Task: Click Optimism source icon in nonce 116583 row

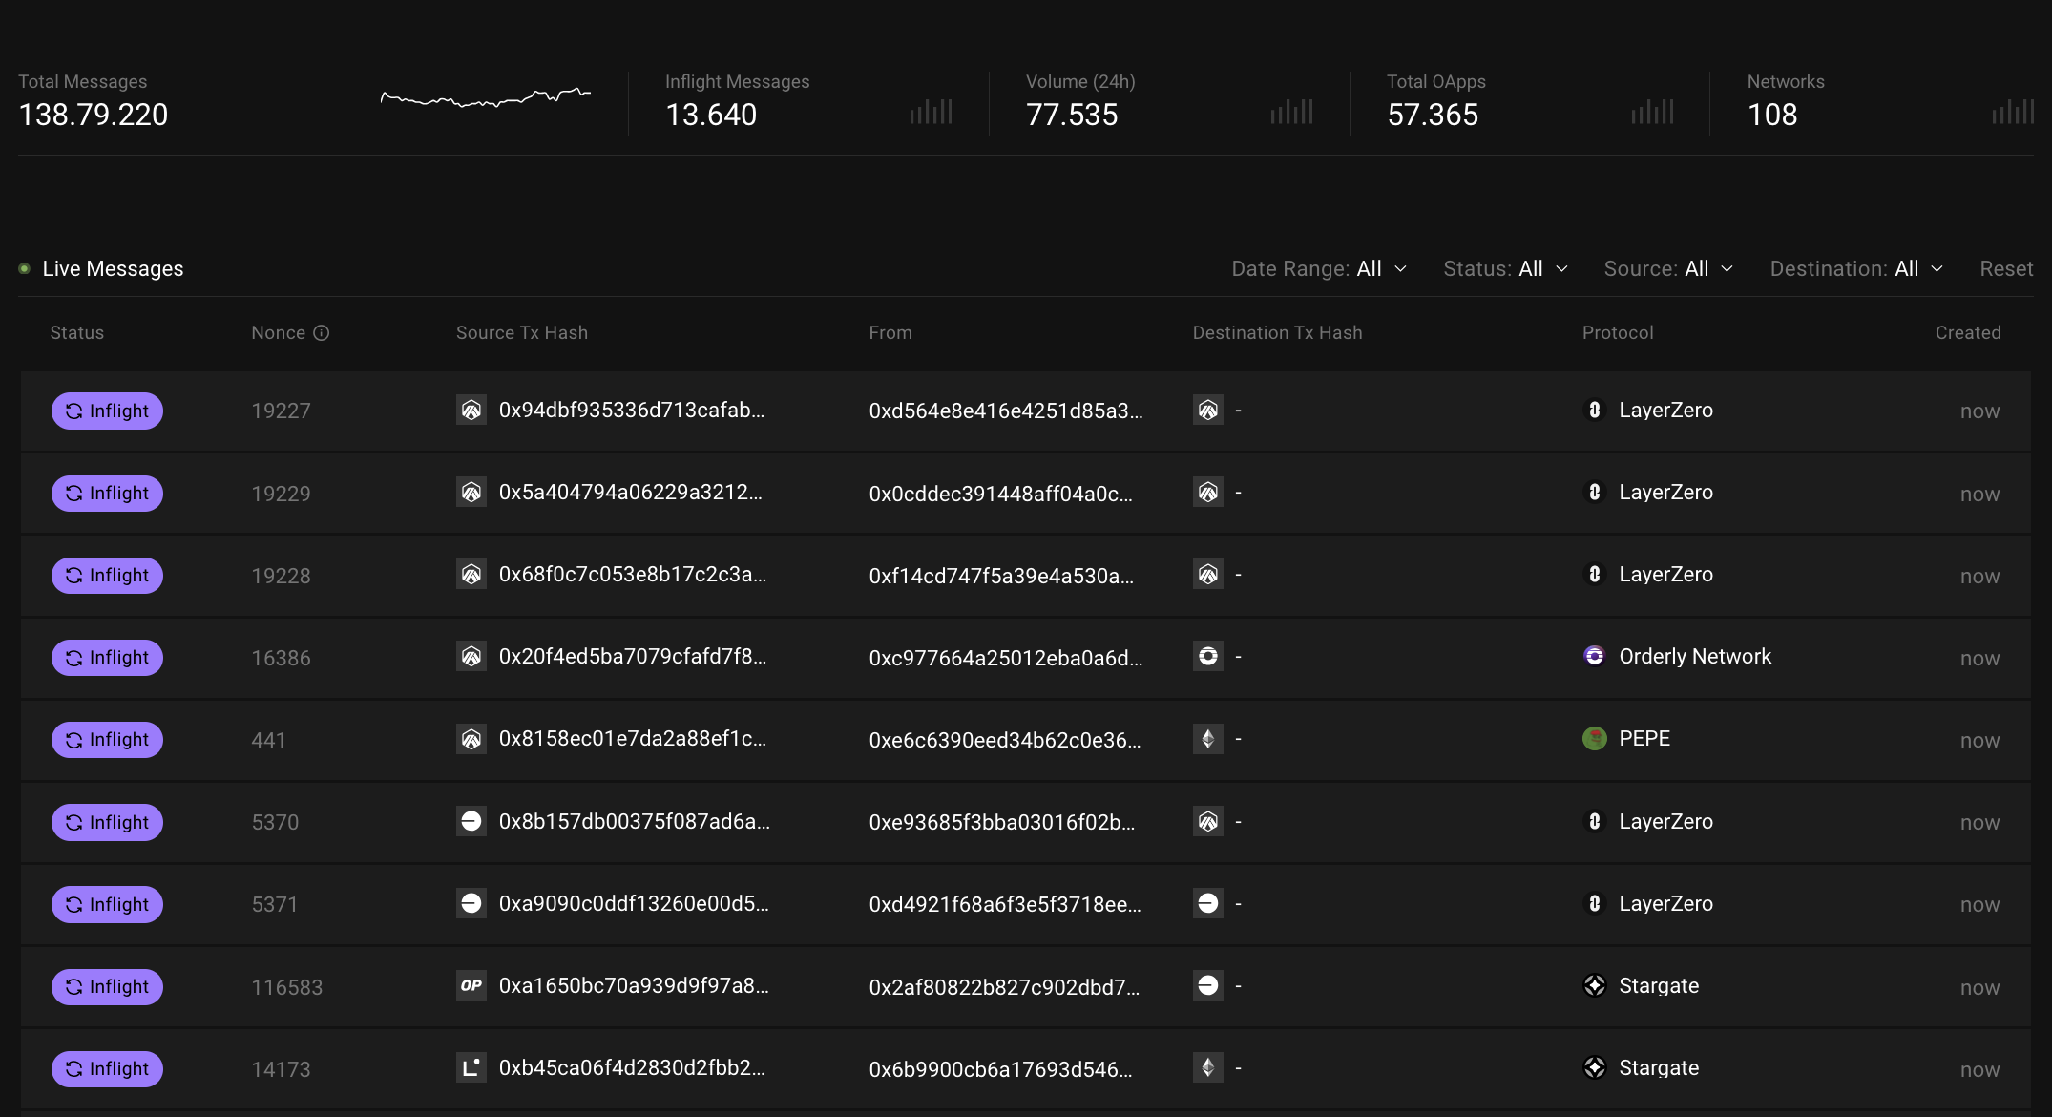Action: tap(471, 986)
